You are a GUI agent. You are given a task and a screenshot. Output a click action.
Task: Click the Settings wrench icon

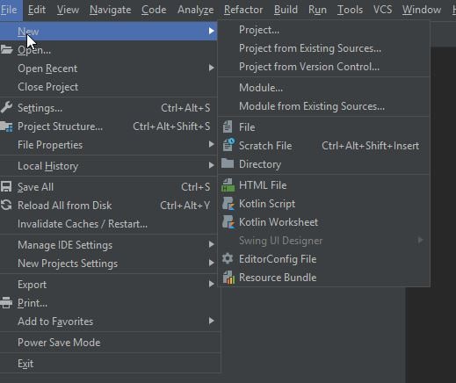(x=6, y=107)
